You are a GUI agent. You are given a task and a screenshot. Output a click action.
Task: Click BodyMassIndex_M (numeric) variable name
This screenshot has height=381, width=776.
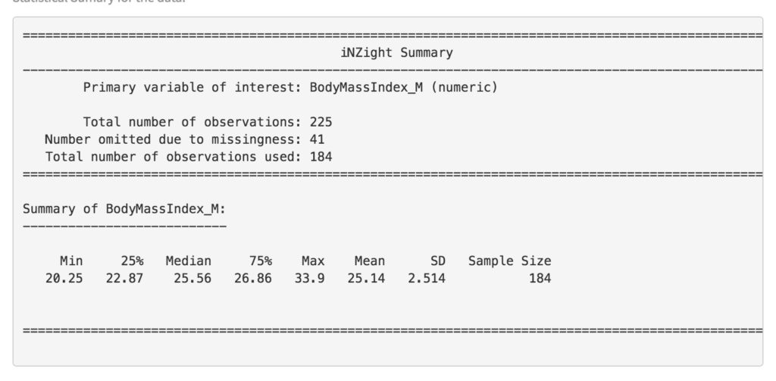coord(403,88)
